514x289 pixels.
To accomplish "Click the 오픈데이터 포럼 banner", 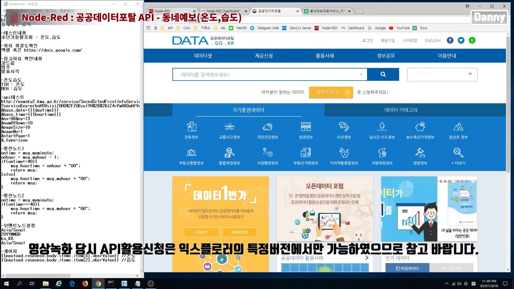I will click(x=325, y=209).
